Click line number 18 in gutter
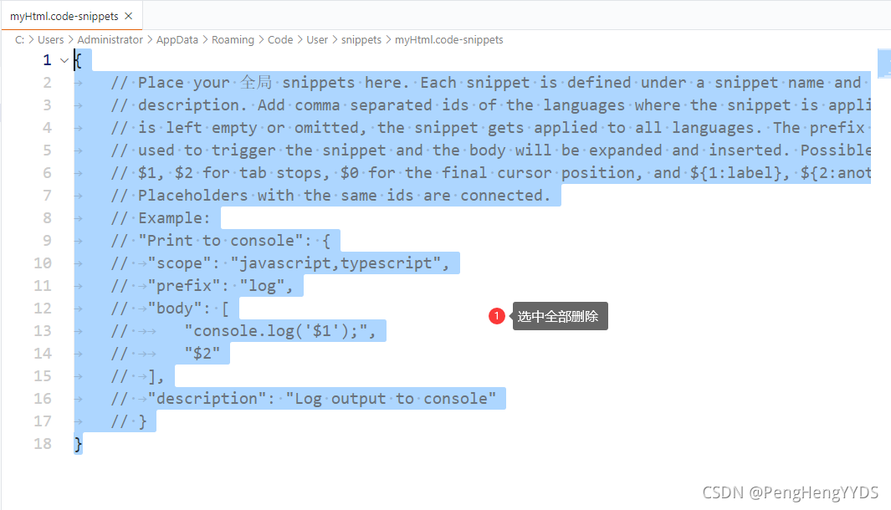 pyautogui.click(x=43, y=444)
